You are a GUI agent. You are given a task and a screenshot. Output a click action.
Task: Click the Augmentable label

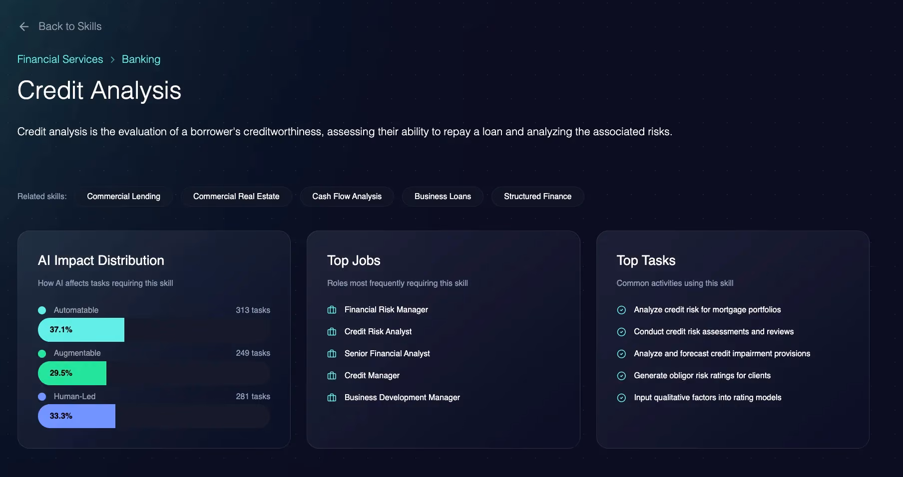pos(77,353)
